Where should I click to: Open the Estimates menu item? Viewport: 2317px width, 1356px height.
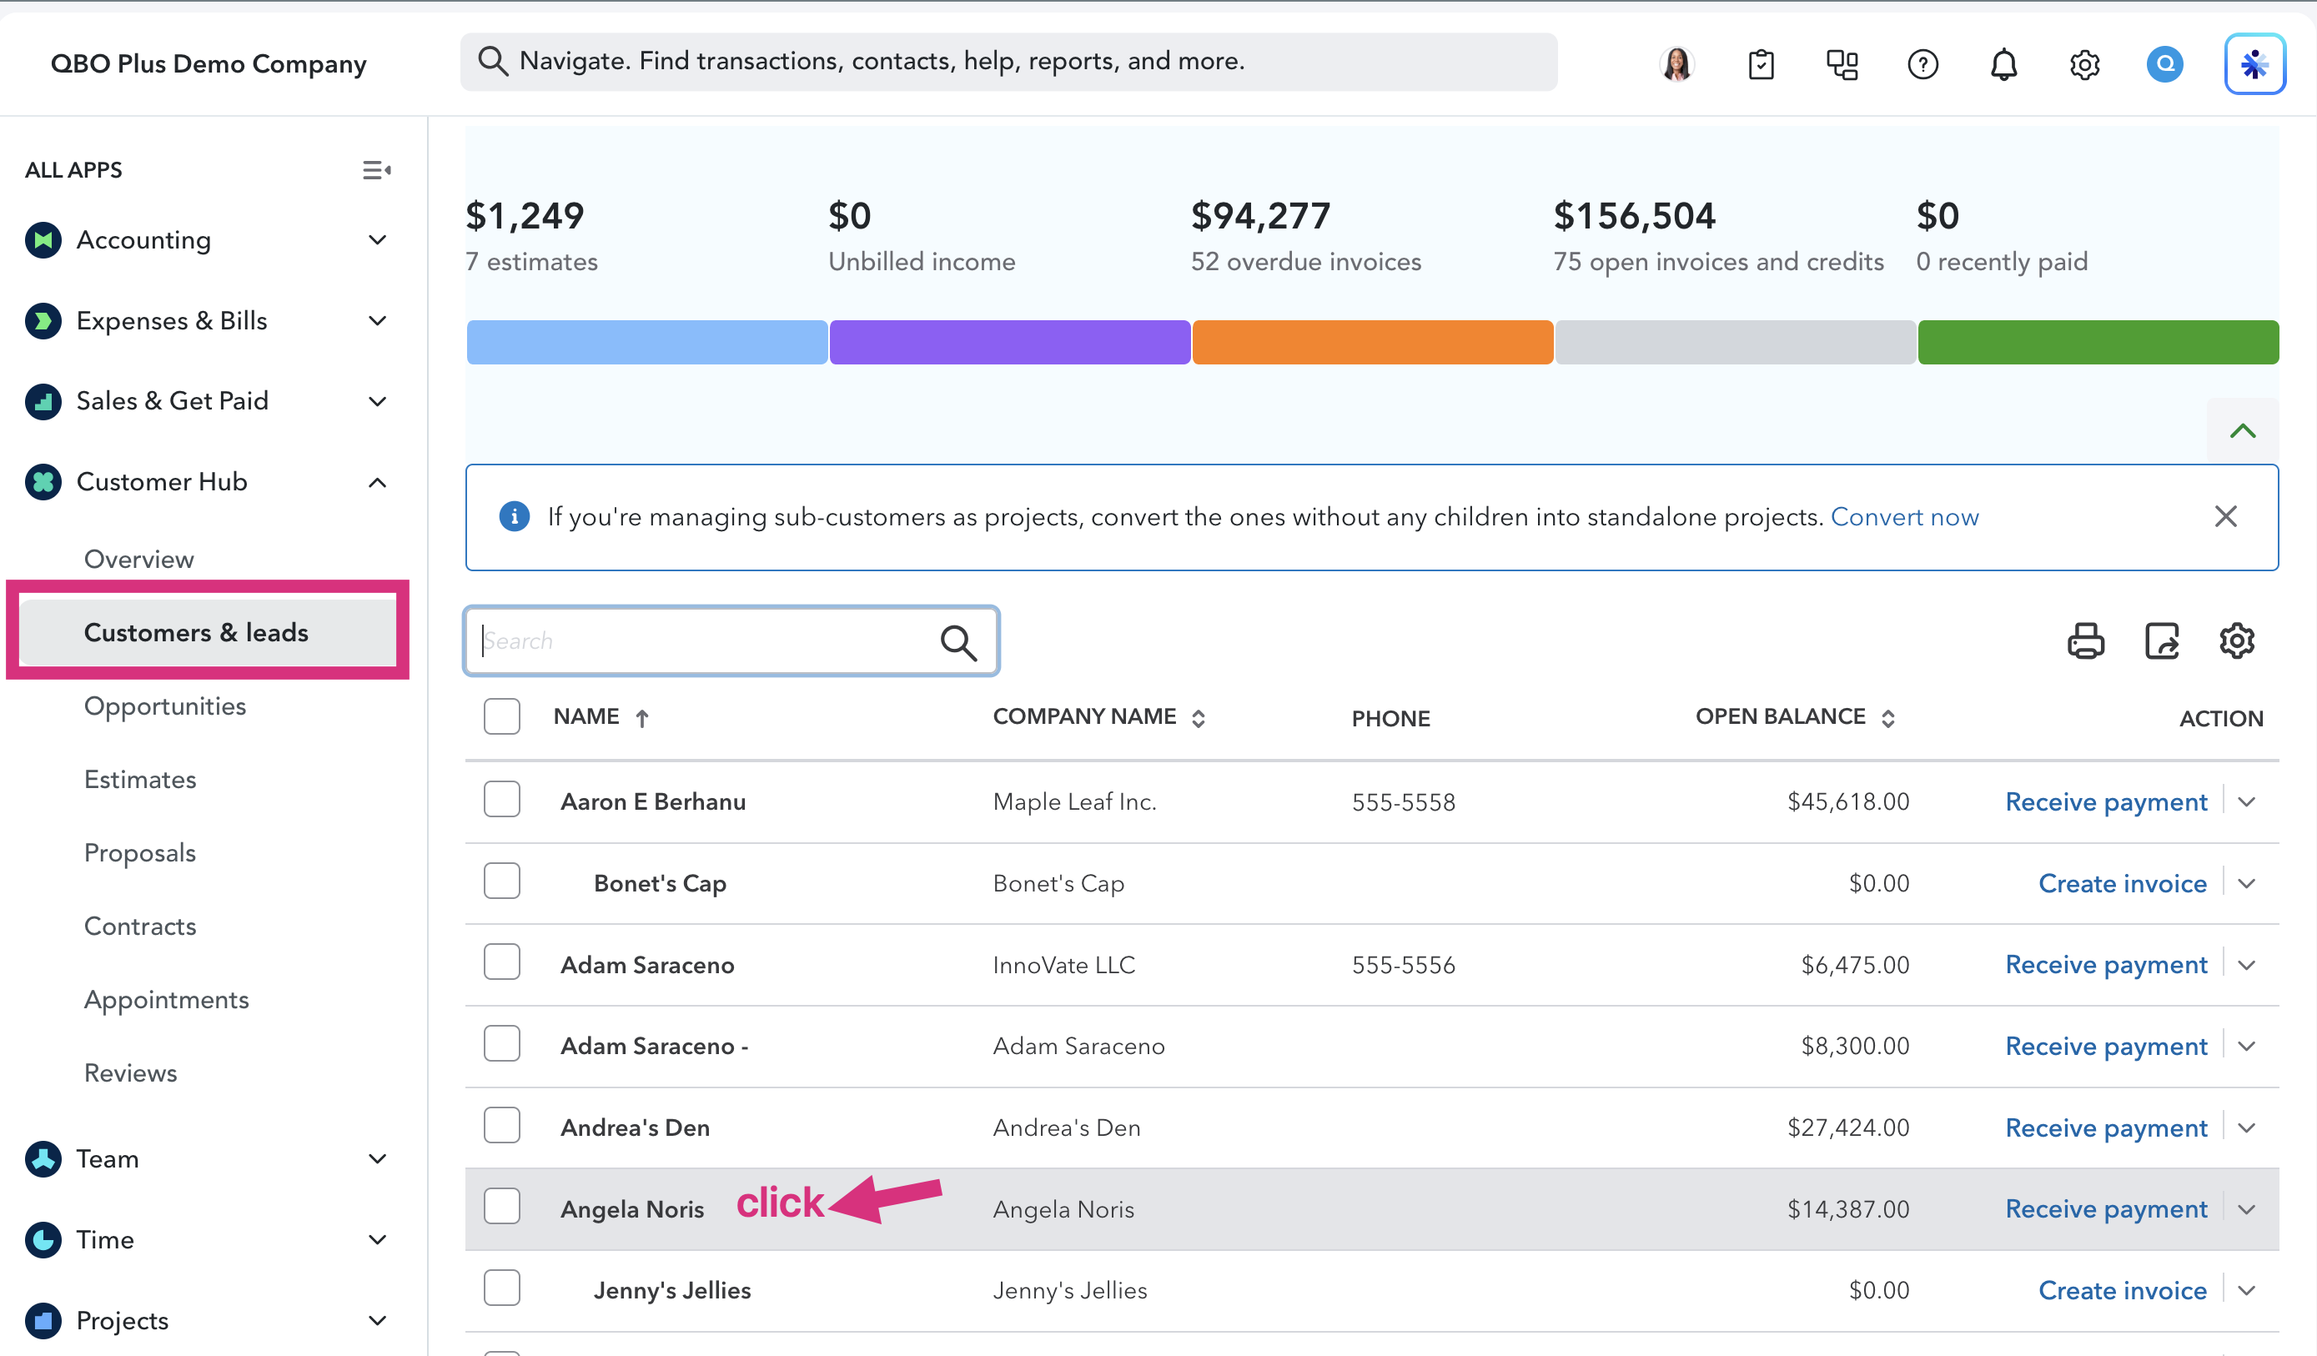(140, 780)
